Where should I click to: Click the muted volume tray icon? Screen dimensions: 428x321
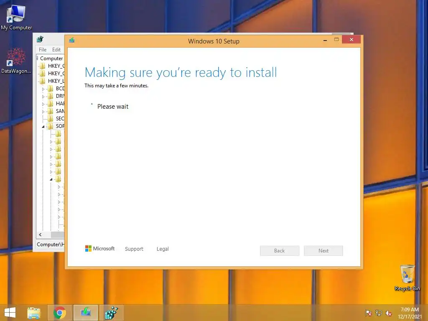(x=388, y=313)
